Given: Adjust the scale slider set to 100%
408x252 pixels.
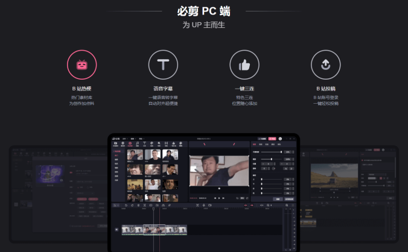Looking at the screenshot, I should click(x=272, y=159).
